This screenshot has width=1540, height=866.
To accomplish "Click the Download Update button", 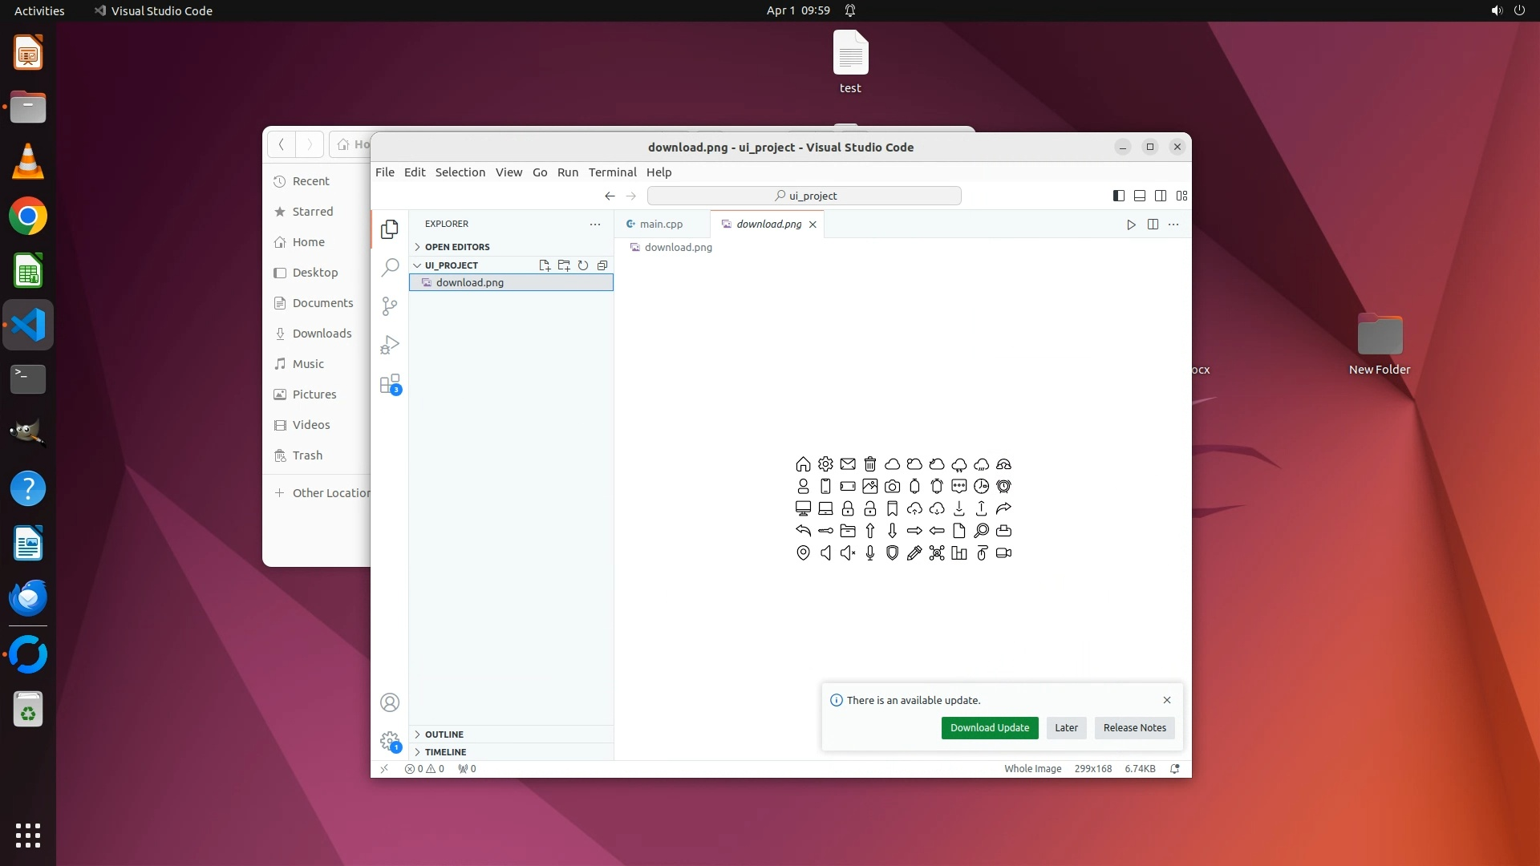I will pyautogui.click(x=989, y=728).
